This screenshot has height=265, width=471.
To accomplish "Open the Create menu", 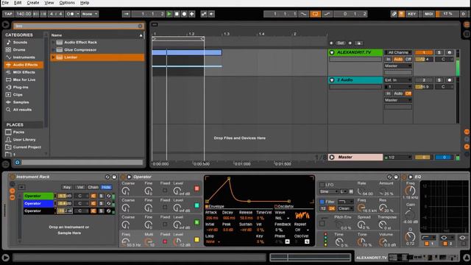I will pos(33,3).
